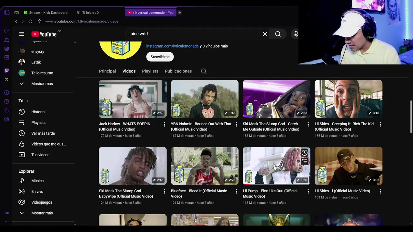Image resolution: width=413 pixels, height=232 pixels.
Task: Open the y 3 vínculos más link
Action: [x=214, y=46]
